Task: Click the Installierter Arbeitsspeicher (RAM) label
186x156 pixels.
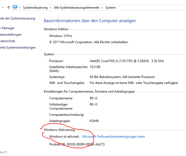Action: coord(68,69)
